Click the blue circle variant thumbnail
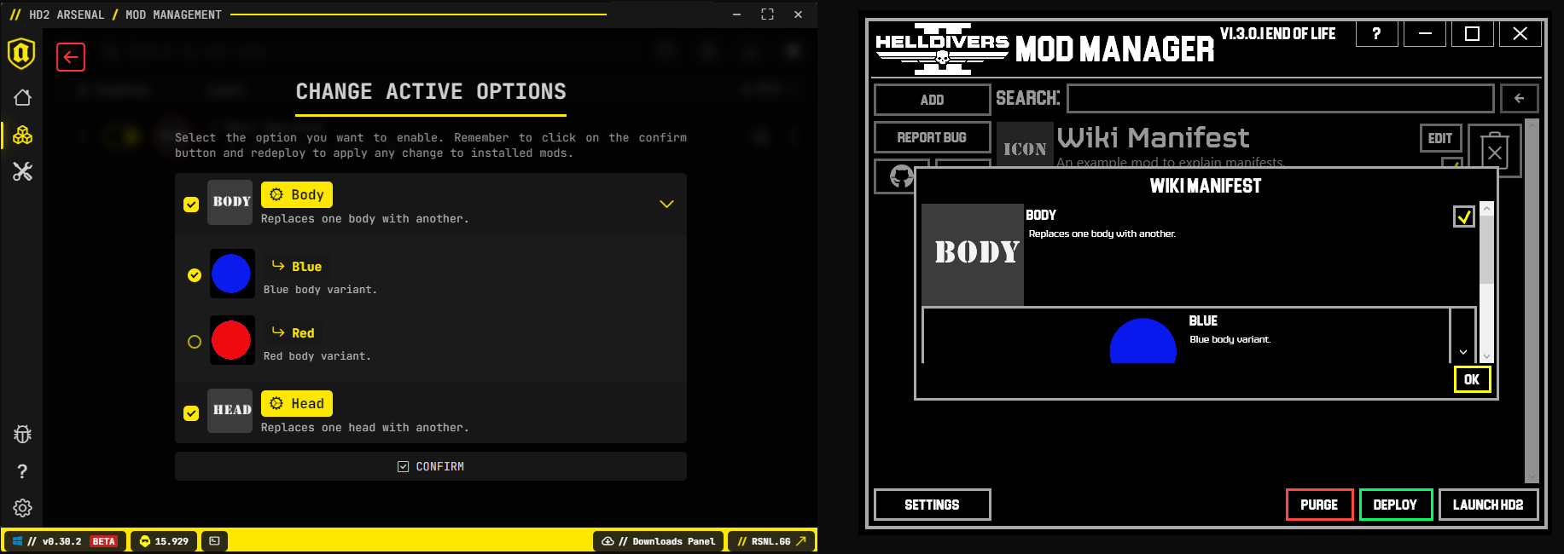 pyautogui.click(x=231, y=274)
